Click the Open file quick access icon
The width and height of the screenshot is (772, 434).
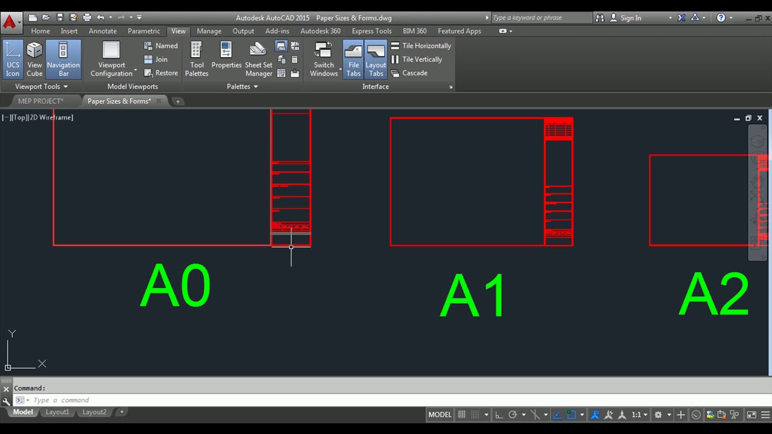click(x=46, y=17)
